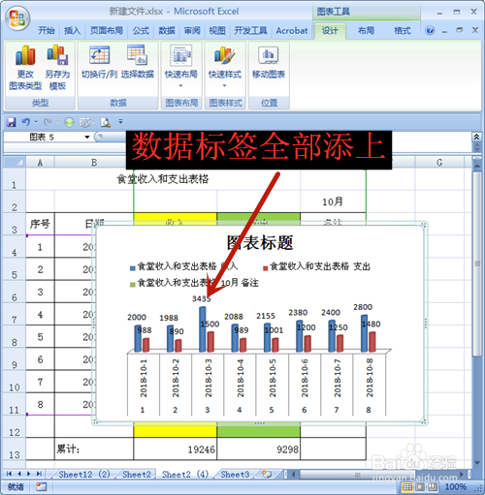Image resolution: width=485 pixels, height=495 pixels.
Task: Click the Print Preview icon
Action: click(105, 122)
